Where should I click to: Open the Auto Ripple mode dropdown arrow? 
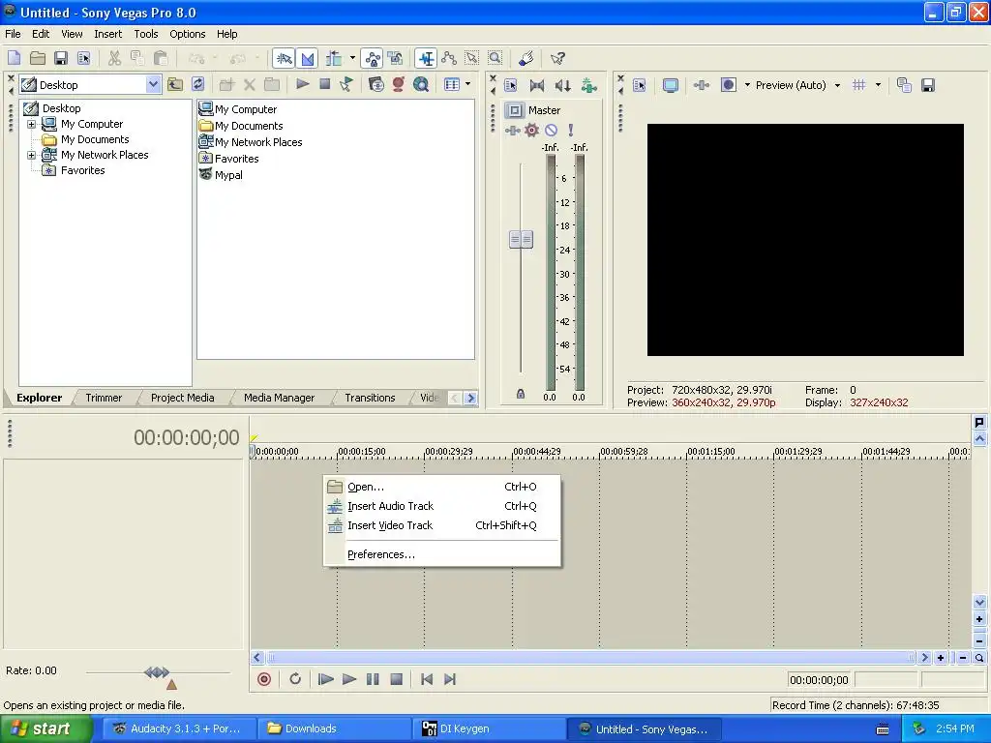click(x=352, y=59)
